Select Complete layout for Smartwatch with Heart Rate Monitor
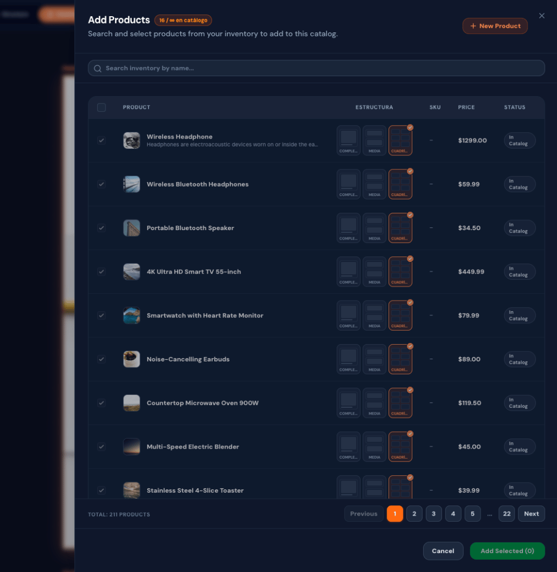Image resolution: width=557 pixels, height=572 pixels. point(348,316)
